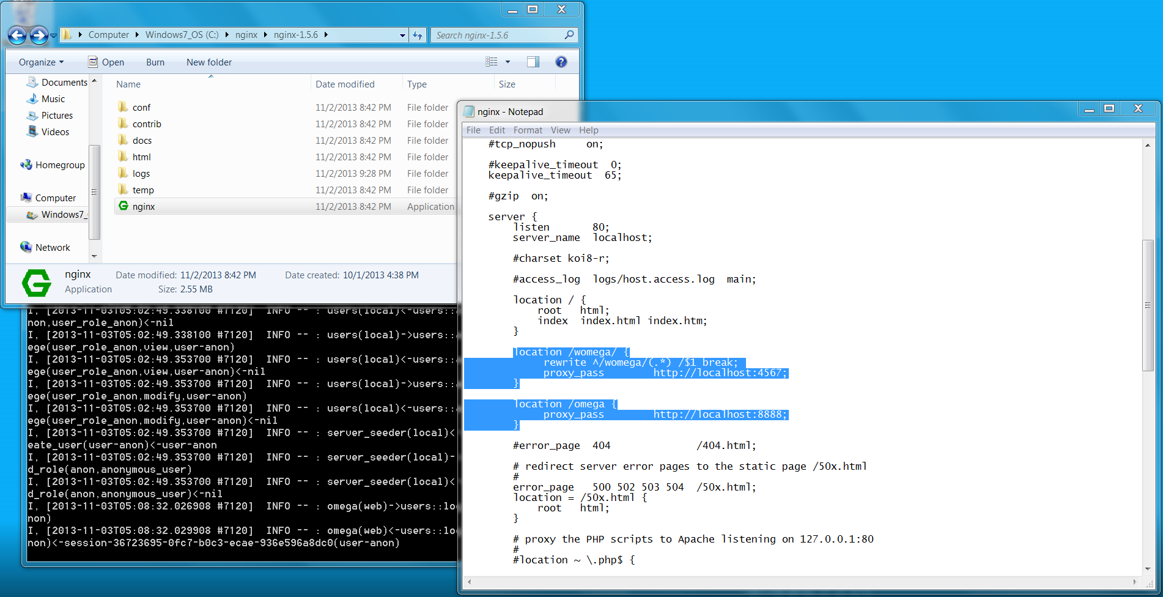Click Notepad scroll up arrow
This screenshot has height=597, width=1163.
tap(1148, 145)
